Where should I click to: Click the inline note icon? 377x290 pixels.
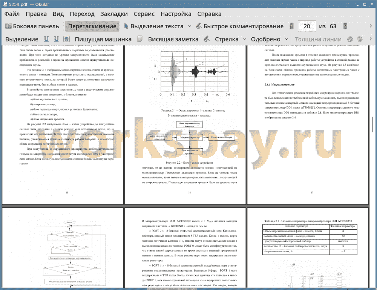[140, 39]
